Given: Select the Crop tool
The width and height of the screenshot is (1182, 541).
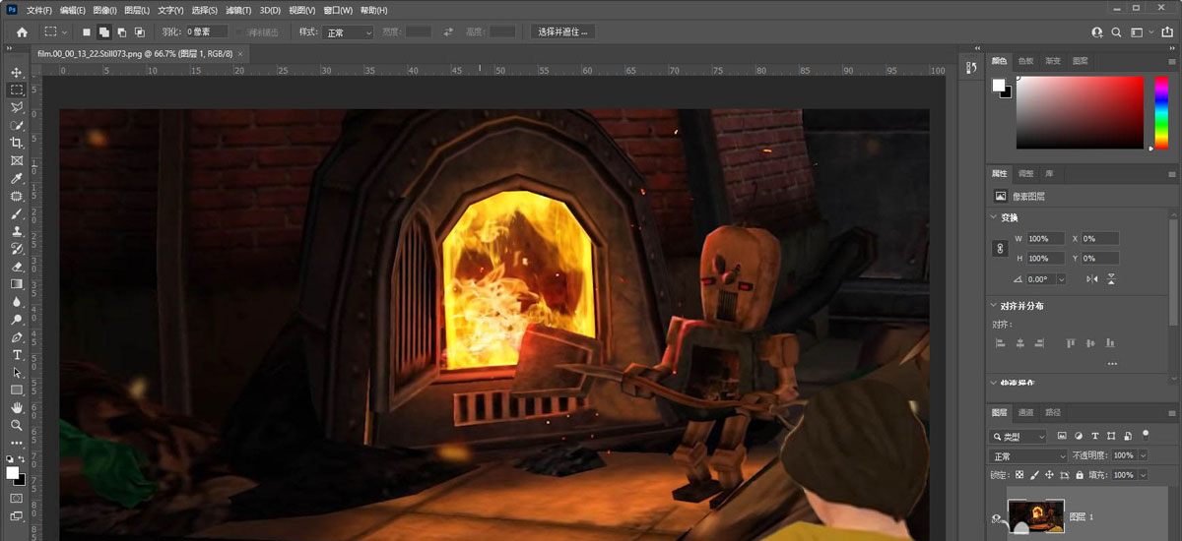Looking at the screenshot, I should click(x=17, y=143).
